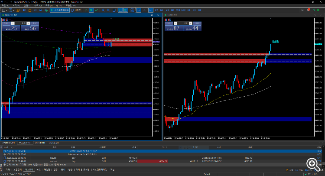This screenshot has width=325, height=176.
Task: Open Market Watch dollar icon in toolbar
Action: click(18, 10)
